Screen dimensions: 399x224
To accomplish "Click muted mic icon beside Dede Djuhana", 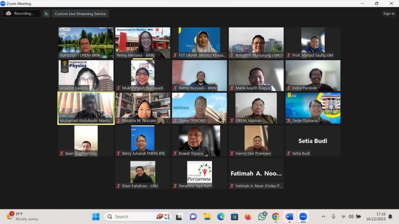I will [289, 121].
